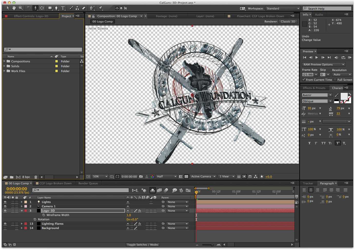Select the Brush tool

point(71,8)
